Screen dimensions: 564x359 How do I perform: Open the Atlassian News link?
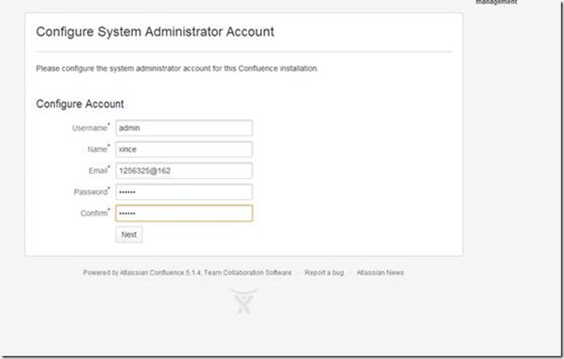pyautogui.click(x=380, y=273)
